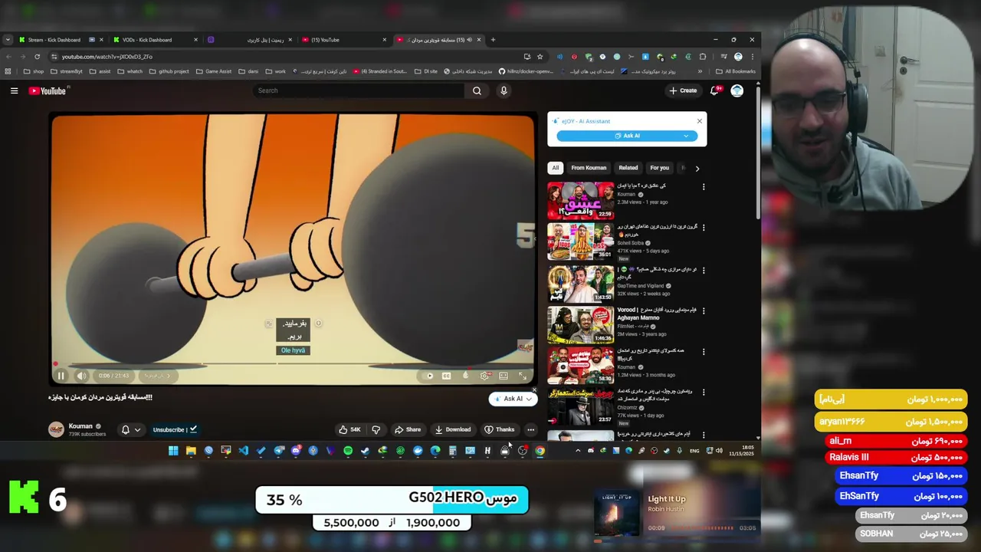Viewport: 981px width, 552px height.
Task: Open more actions (three dots) under video
Action: tap(530, 429)
